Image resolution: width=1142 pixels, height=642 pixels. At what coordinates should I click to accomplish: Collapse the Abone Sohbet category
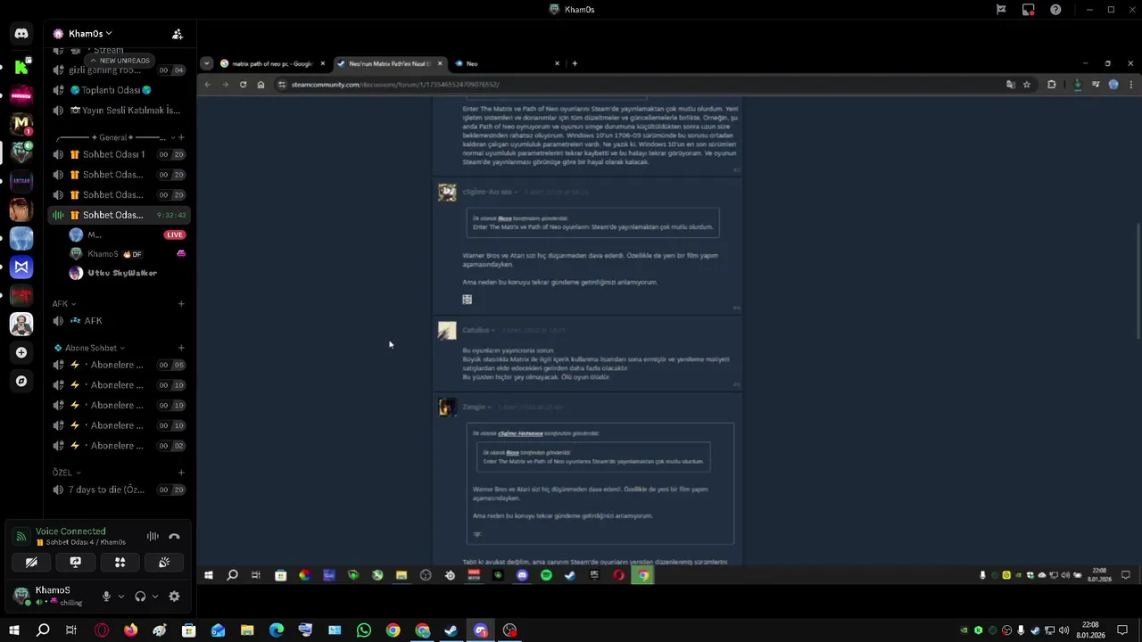pyautogui.click(x=89, y=348)
